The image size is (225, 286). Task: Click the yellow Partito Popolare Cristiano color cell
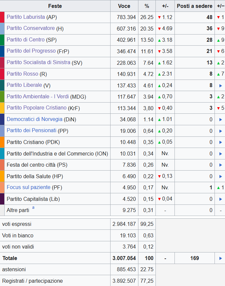pos(2,108)
